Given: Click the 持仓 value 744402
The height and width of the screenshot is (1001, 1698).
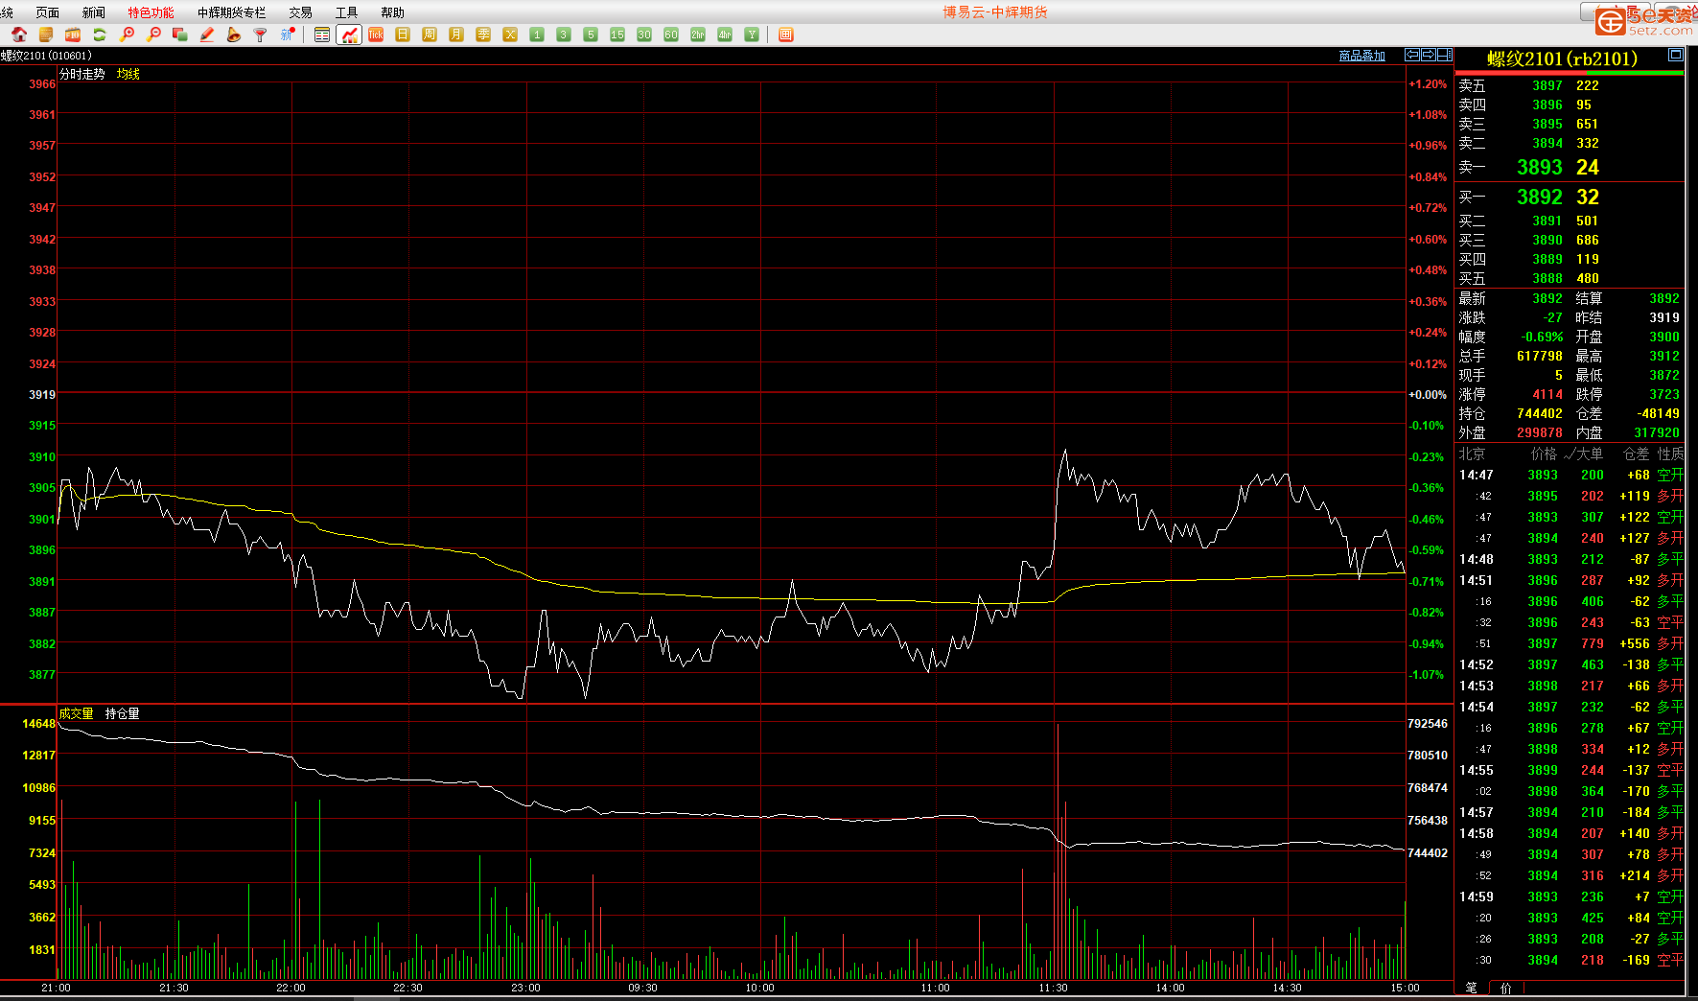Looking at the screenshot, I should [1540, 413].
